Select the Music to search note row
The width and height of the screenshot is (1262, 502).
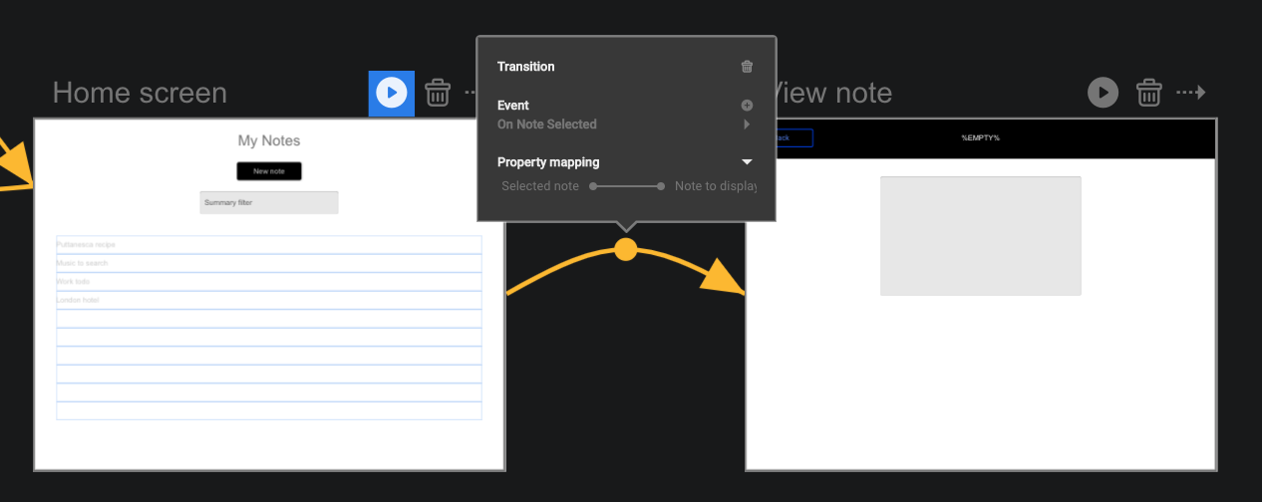pyautogui.click(x=269, y=263)
